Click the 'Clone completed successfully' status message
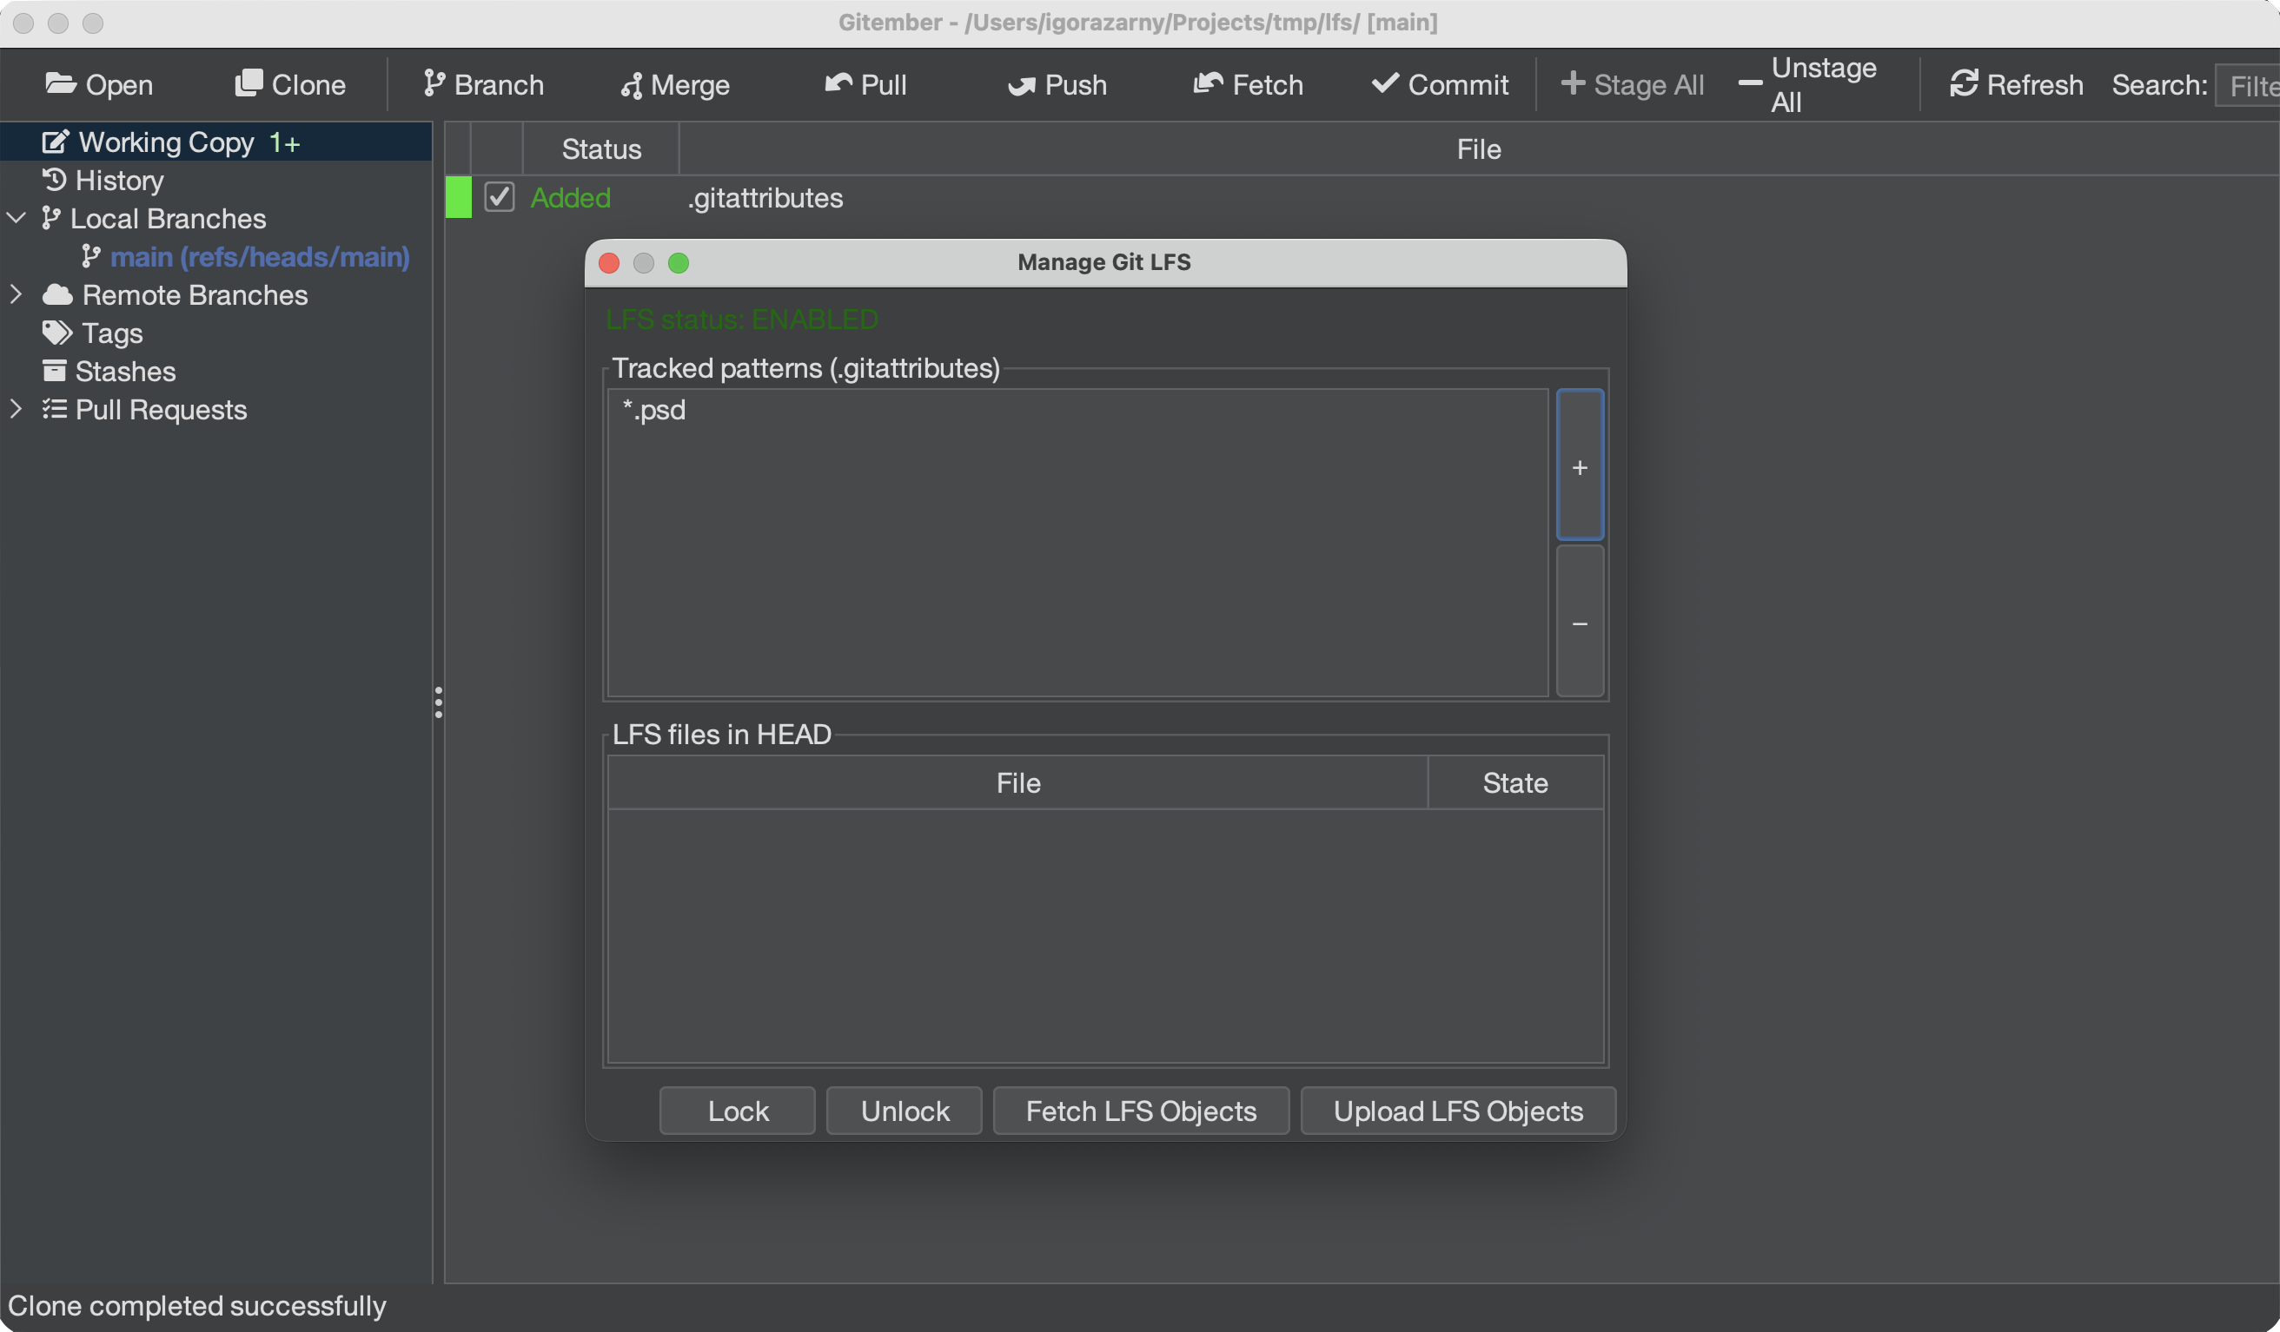This screenshot has width=2280, height=1332. [x=197, y=1306]
